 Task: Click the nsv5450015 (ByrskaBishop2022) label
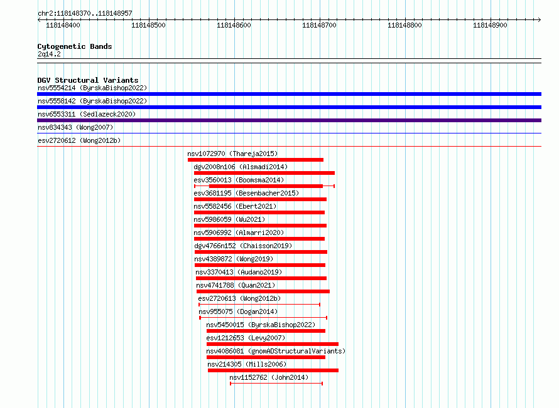[x=261, y=325]
